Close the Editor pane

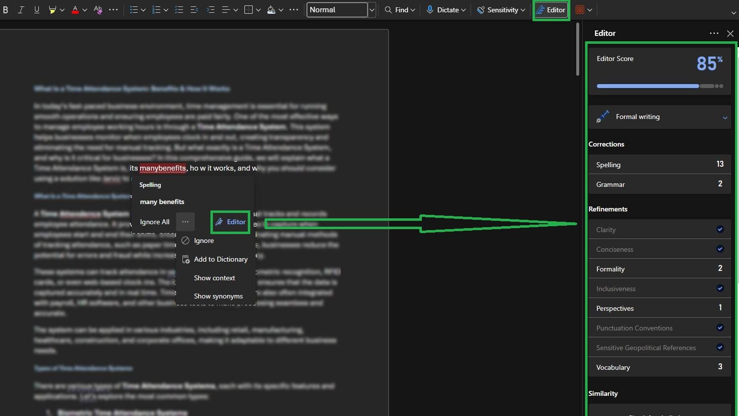tap(730, 33)
